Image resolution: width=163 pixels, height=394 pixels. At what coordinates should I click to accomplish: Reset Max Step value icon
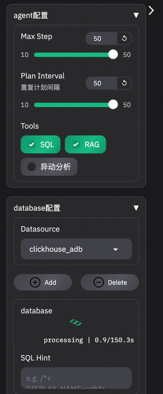pyautogui.click(x=124, y=38)
